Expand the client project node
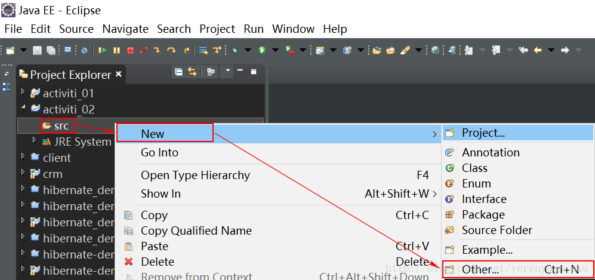This screenshot has width=595, height=280. (x=23, y=156)
